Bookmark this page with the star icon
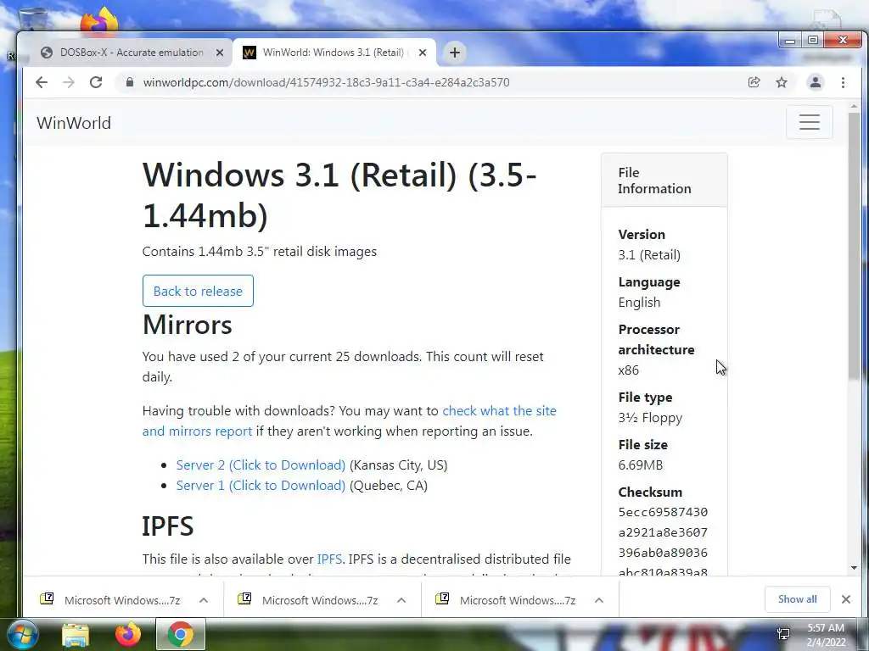The height and width of the screenshot is (651, 869). [x=782, y=82]
